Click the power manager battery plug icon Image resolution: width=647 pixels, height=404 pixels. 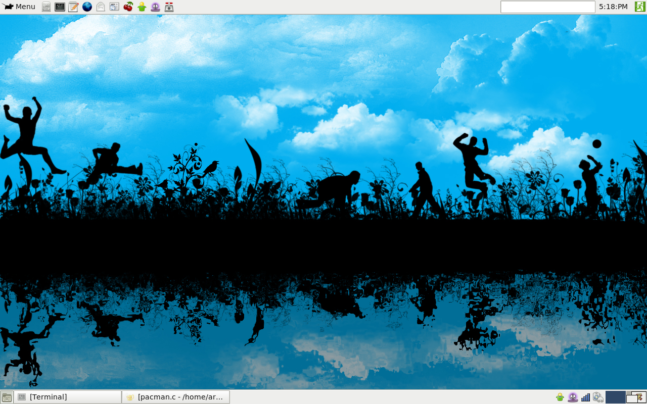coord(598,397)
